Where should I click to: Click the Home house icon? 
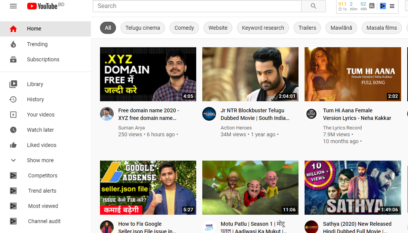(13, 29)
